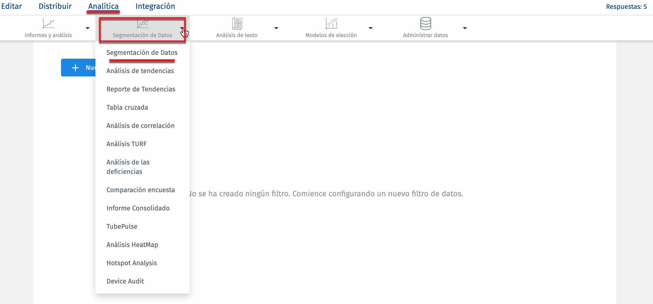Expand the Modelos de elección dropdown arrow

tap(371, 28)
